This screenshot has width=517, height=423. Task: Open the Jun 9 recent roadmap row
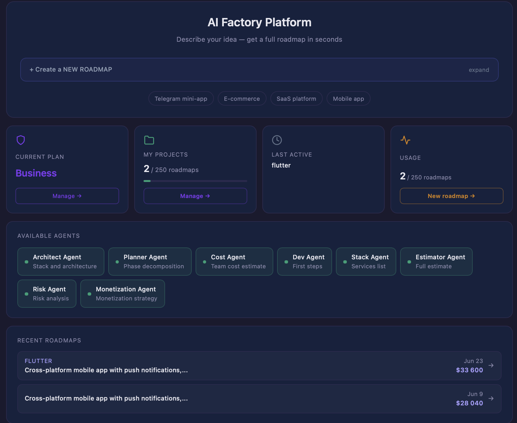click(x=259, y=399)
